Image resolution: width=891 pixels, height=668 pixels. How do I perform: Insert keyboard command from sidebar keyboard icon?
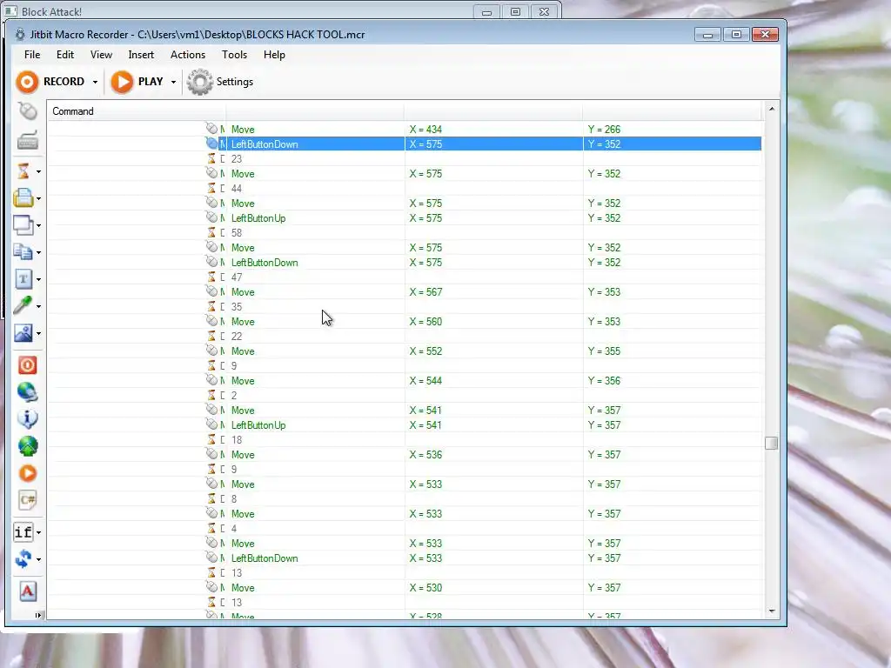27,140
